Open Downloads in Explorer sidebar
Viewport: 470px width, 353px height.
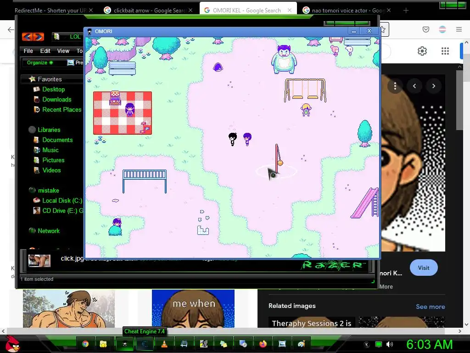(56, 99)
